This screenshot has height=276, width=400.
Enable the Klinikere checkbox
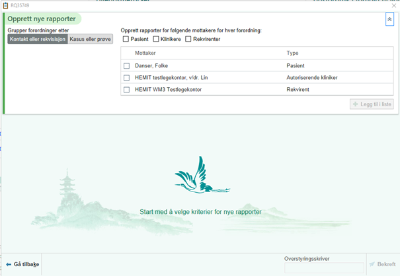point(156,39)
